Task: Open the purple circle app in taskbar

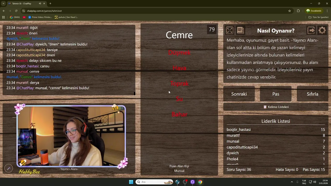Action: 192,182
